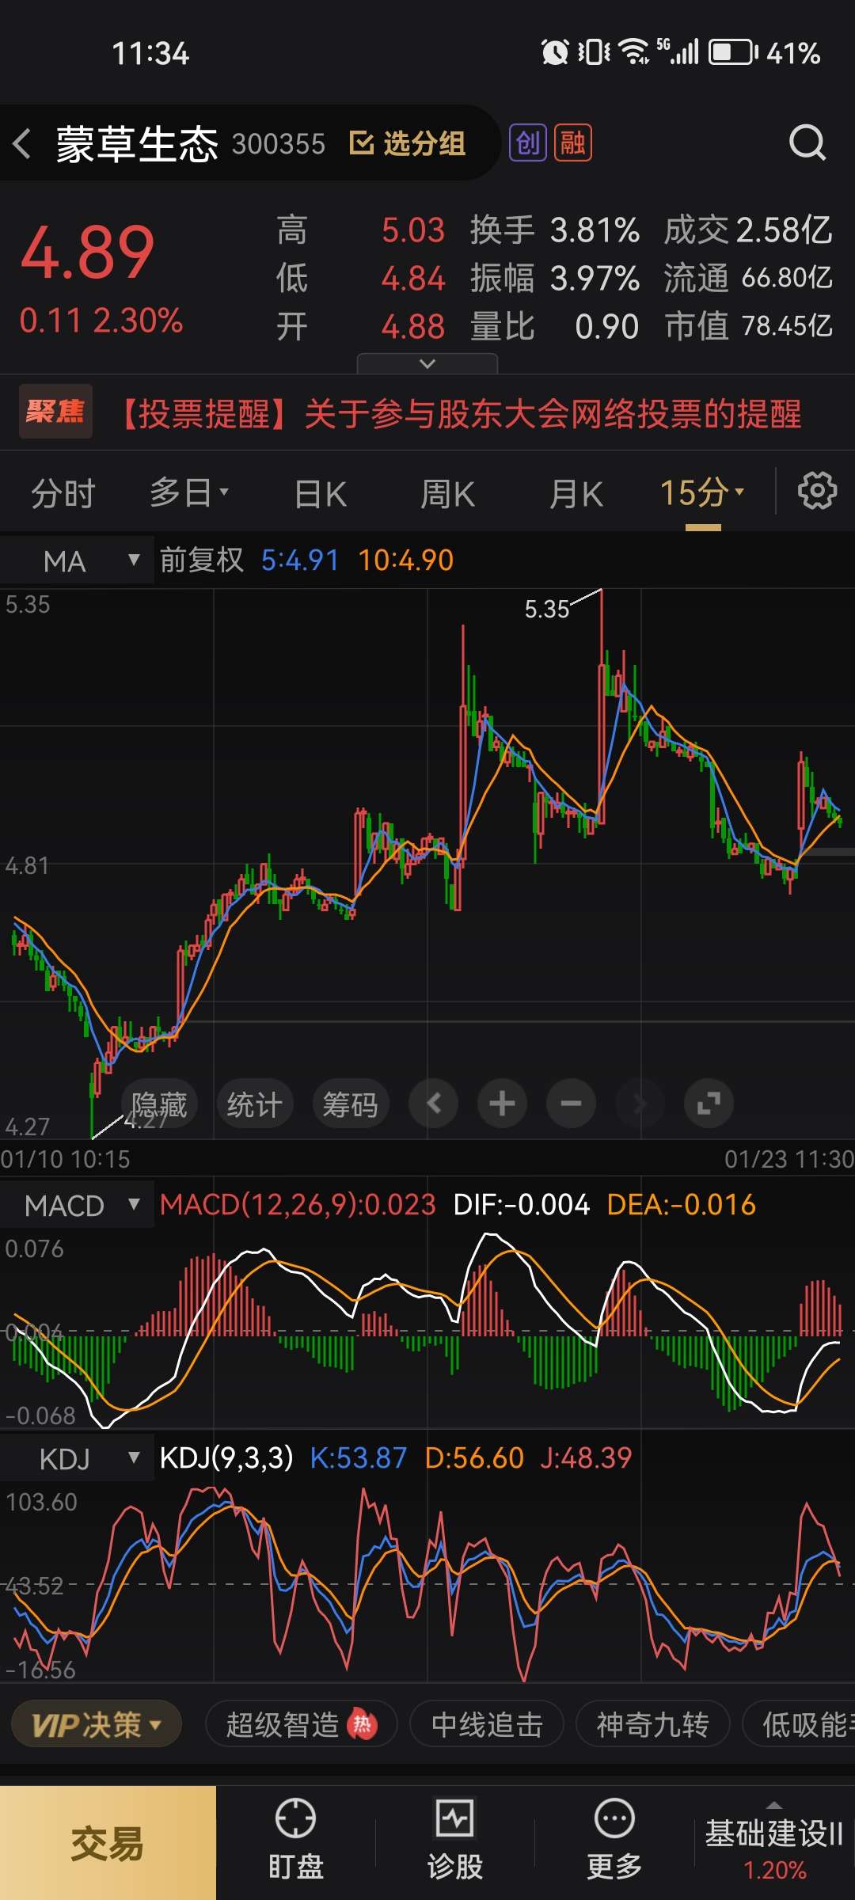Viewport: 855px width, 1900px height.
Task: Switch to 月K tab
Action: click(576, 493)
